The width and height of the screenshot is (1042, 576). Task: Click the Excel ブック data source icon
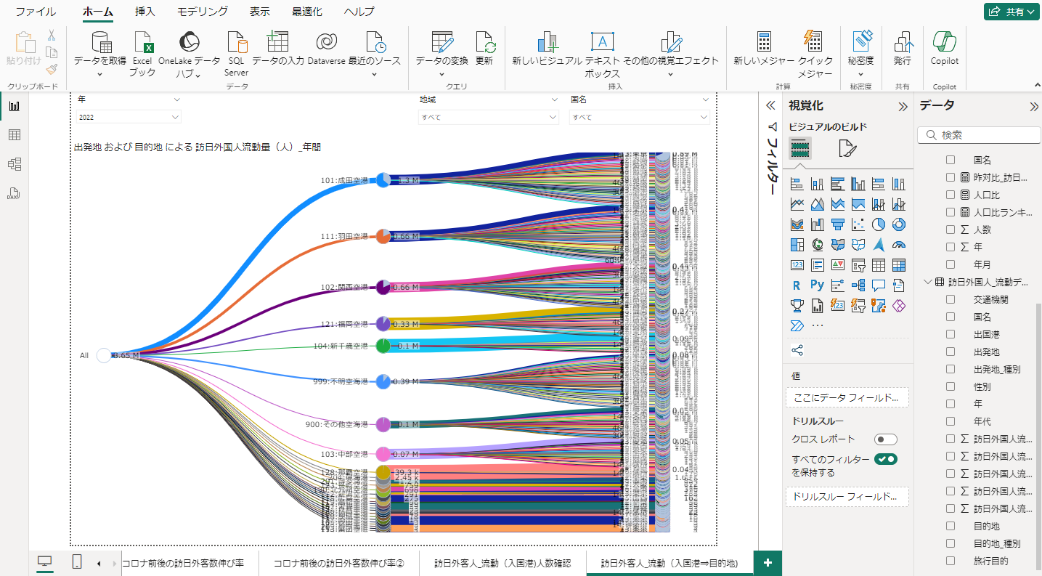[143, 43]
